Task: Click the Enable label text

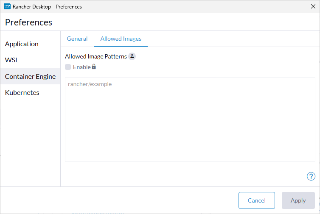Action: [x=81, y=67]
